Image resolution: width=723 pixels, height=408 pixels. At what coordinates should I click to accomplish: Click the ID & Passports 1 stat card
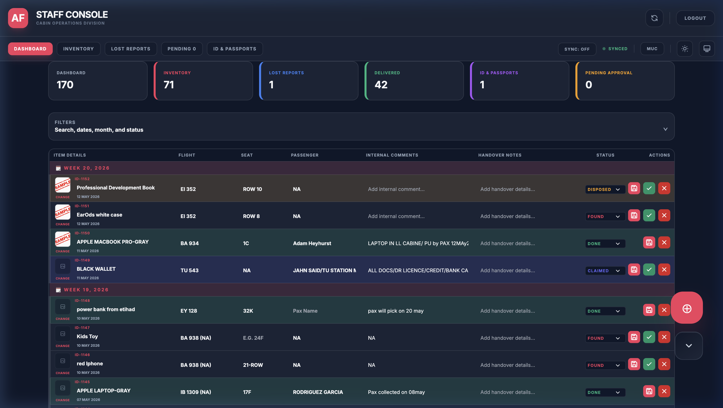point(519,81)
